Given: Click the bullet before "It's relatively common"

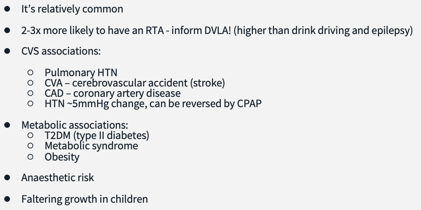Looking at the screenshot, I should [x=7, y=9].
